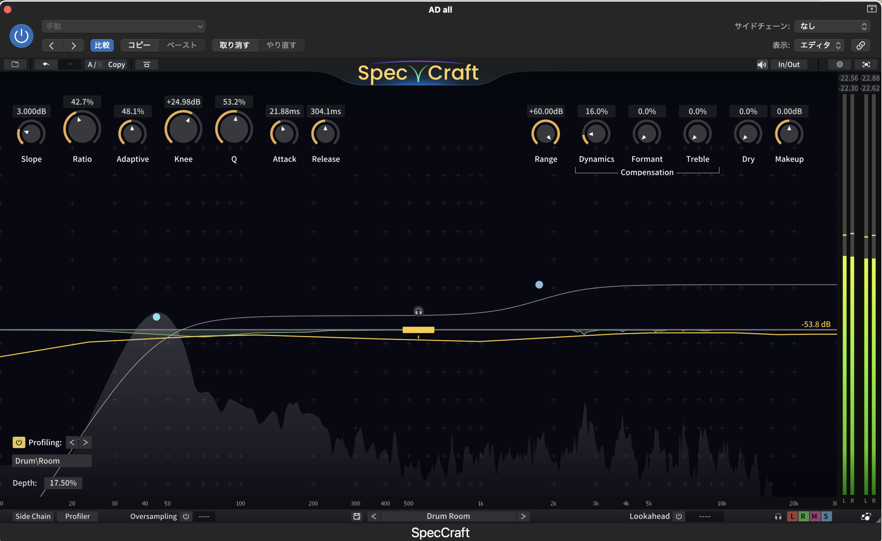
Task: Go to previous preset in header
Action: point(52,45)
